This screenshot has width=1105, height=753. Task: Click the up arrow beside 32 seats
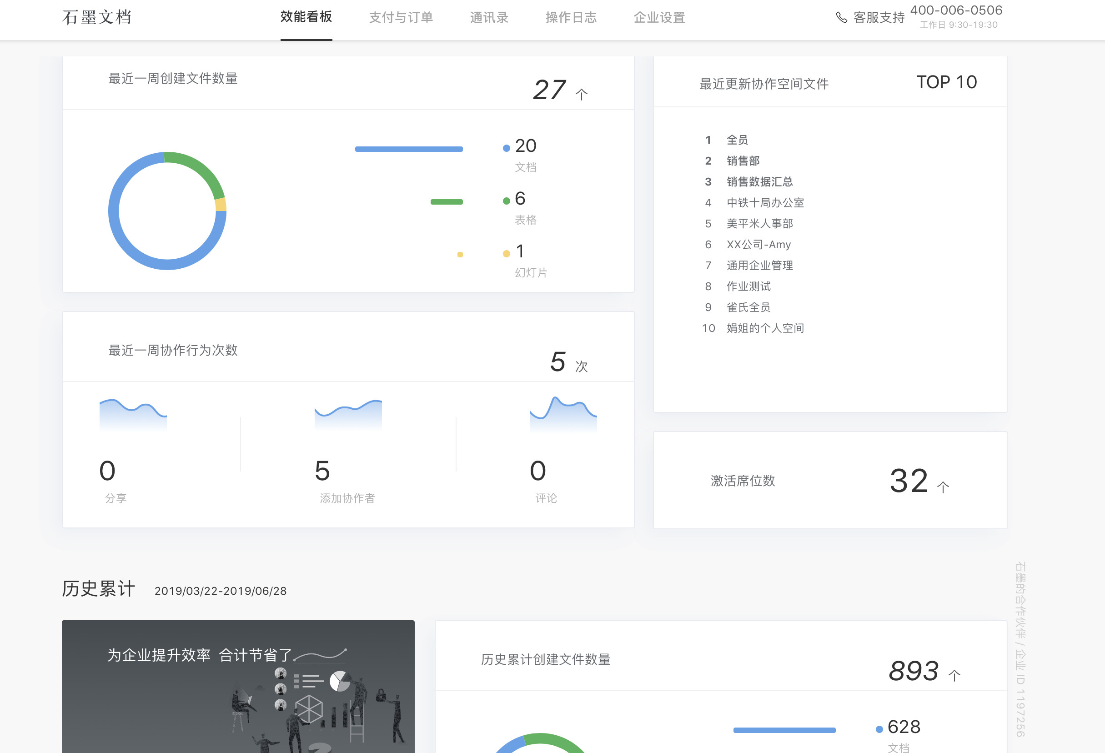tap(943, 487)
